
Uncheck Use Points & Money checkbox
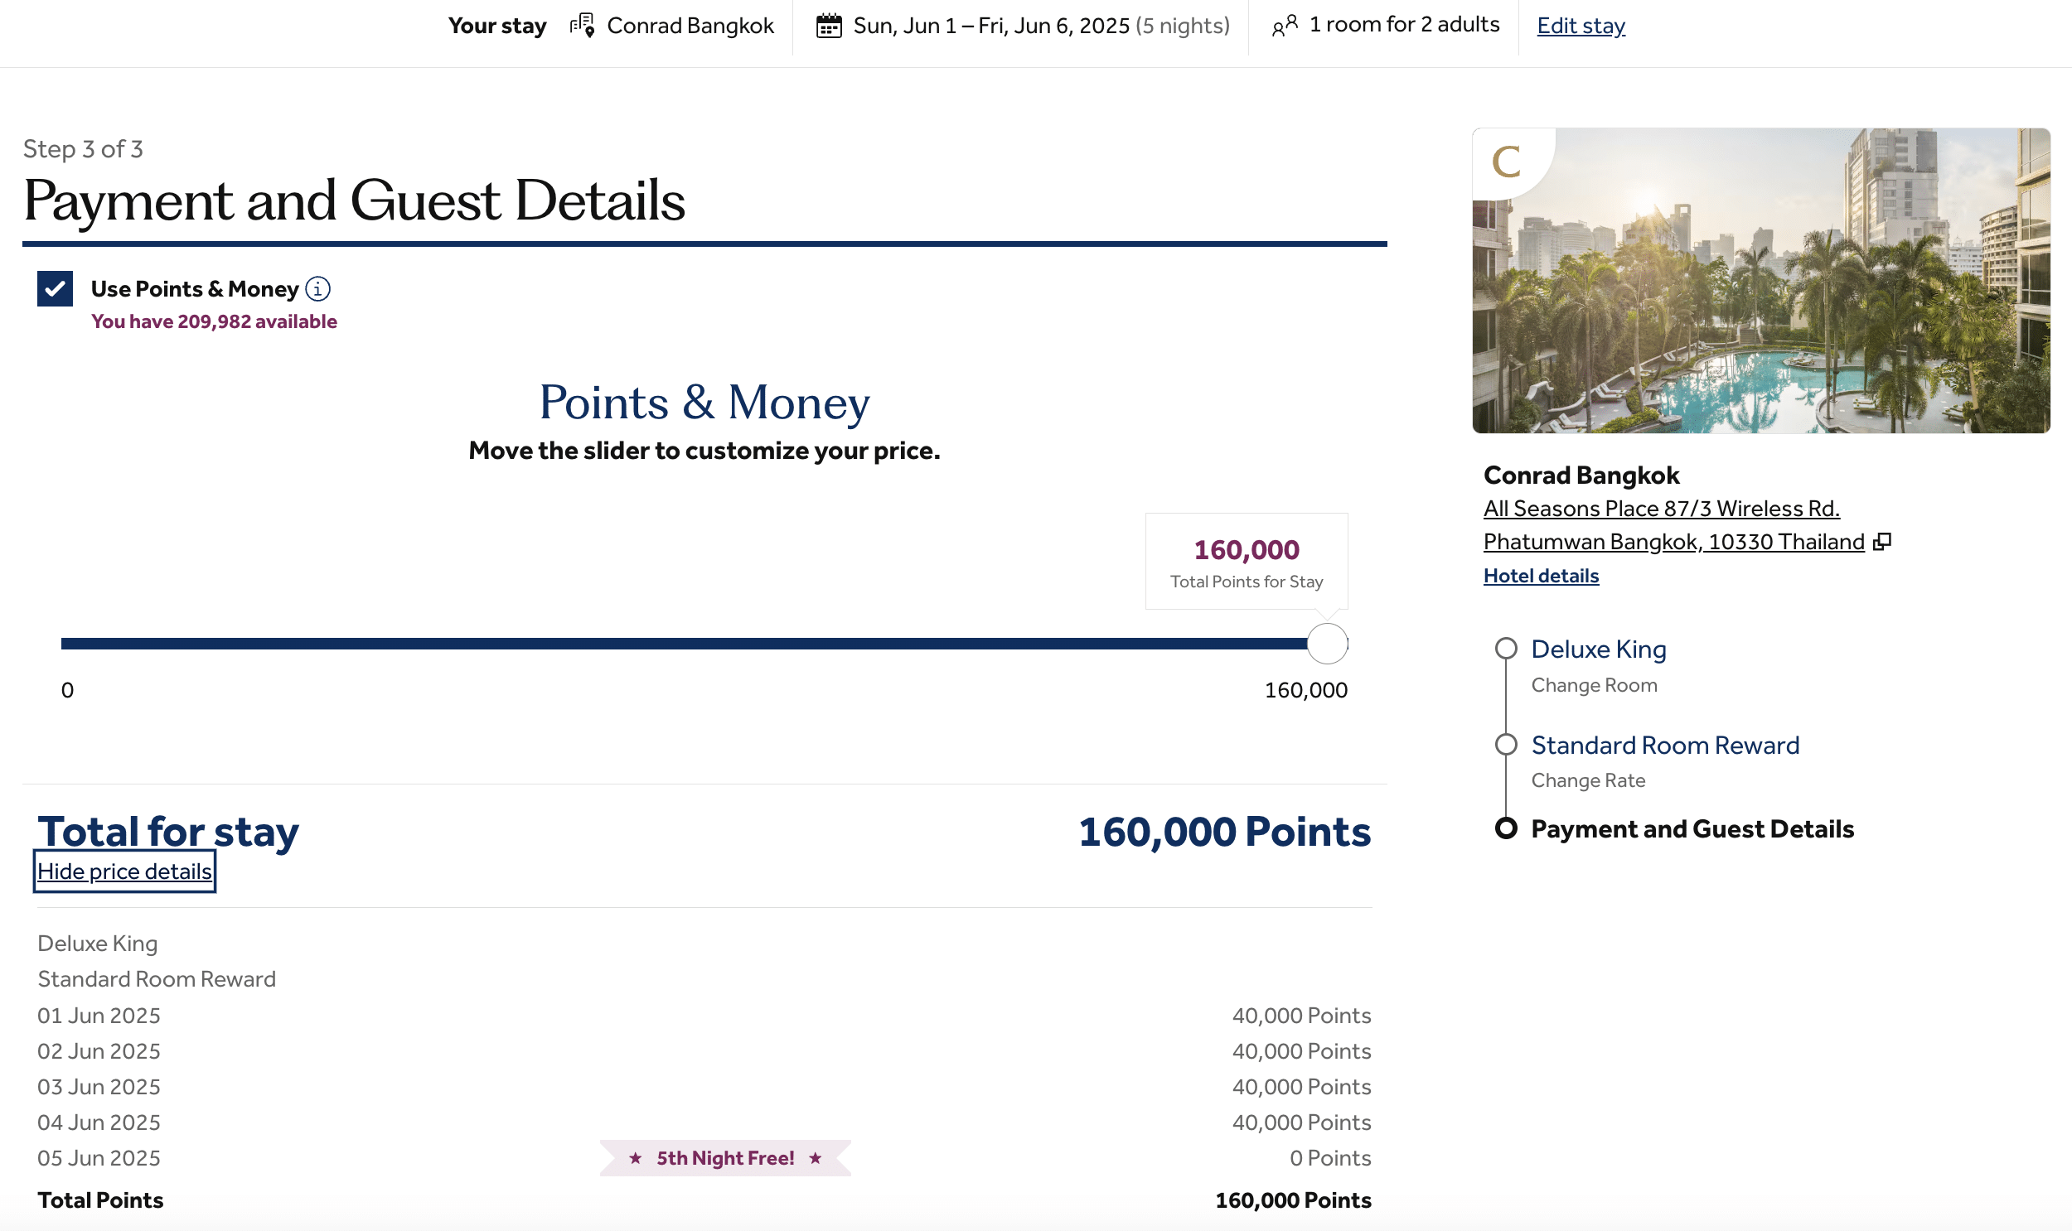click(55, 288)
